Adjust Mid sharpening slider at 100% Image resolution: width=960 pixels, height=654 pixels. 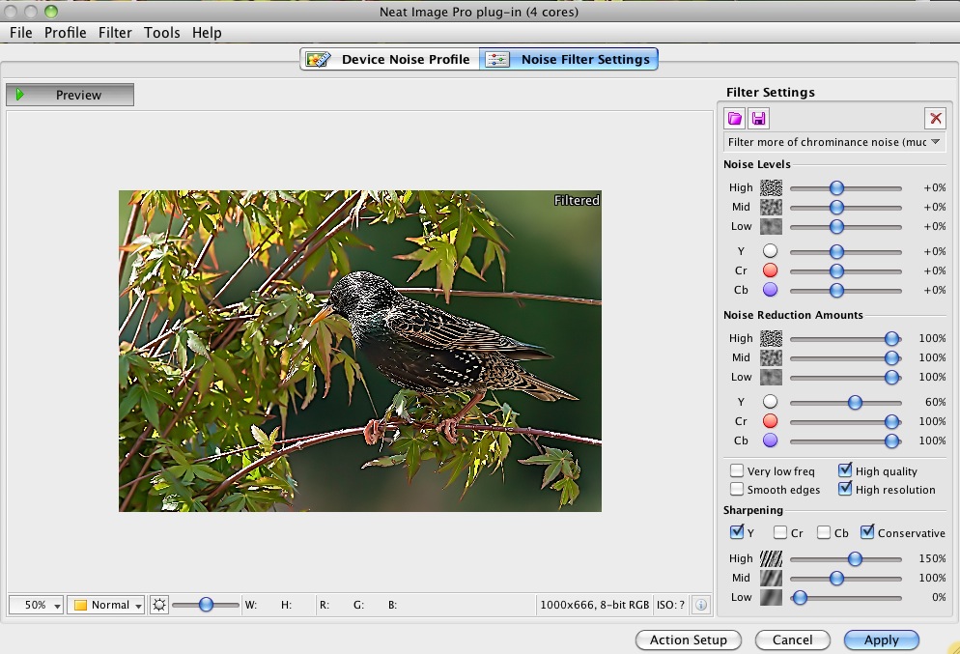pyautogui.click(x=837, y=578)
